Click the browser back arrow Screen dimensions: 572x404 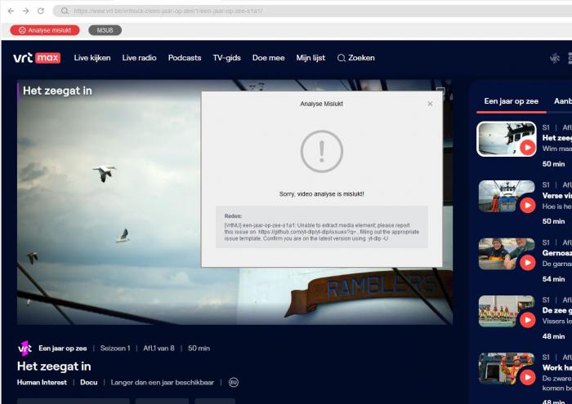click(11, 11)
